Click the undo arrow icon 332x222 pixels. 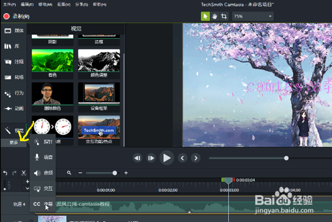(x=5, y=173)
